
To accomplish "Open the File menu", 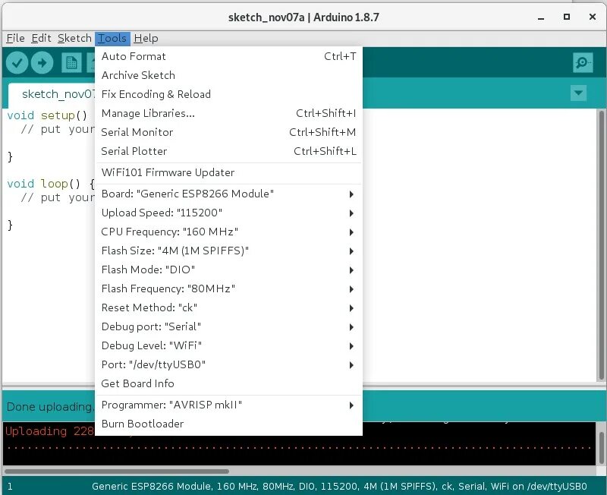I will click(x=15, y=39).
